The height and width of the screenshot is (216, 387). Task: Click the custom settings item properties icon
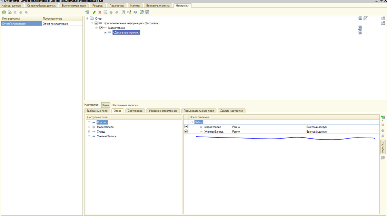click(129, 12)
